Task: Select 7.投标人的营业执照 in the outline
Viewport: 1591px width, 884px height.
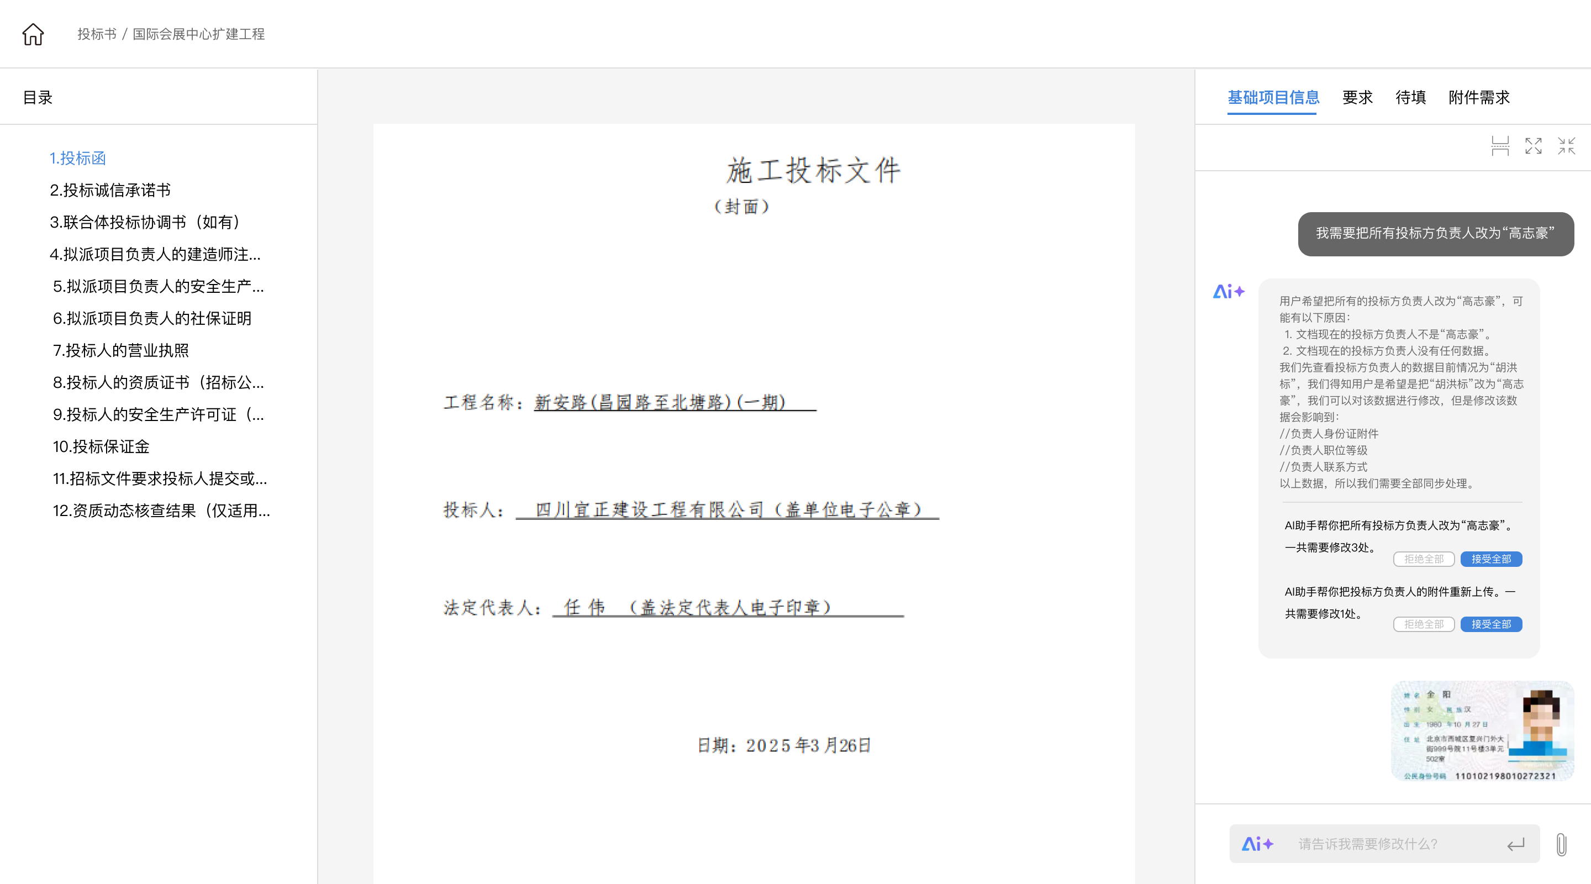Action: [x=120, y=350]
